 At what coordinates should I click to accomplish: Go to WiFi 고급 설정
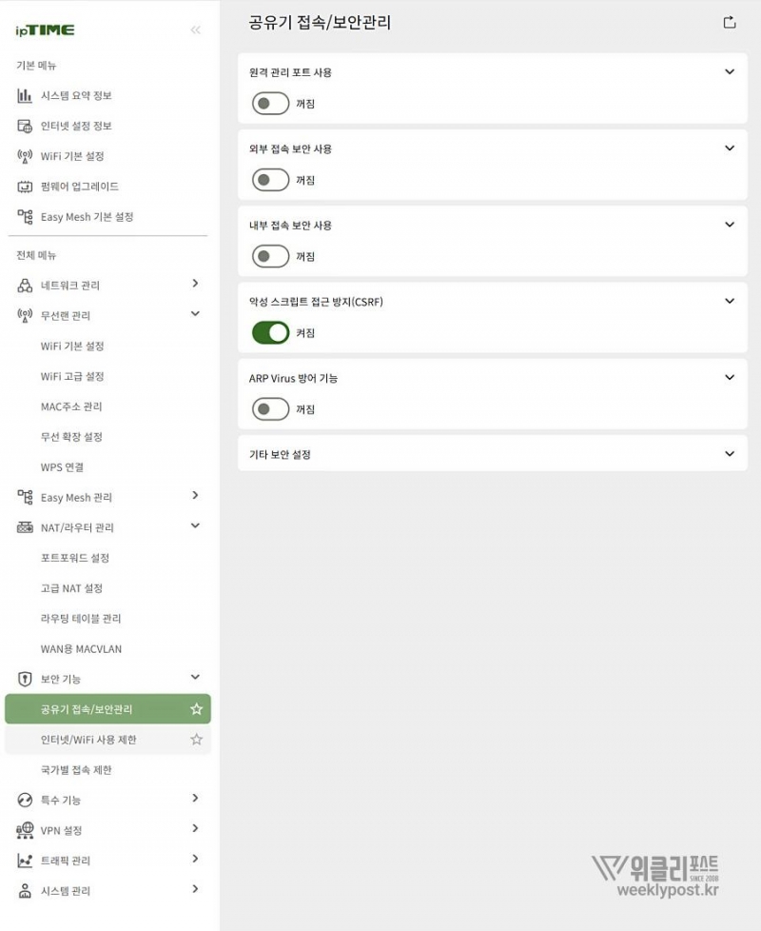pos(72,376)
